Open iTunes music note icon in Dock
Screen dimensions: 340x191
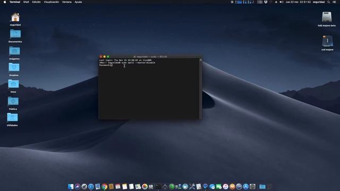[225, 186]
